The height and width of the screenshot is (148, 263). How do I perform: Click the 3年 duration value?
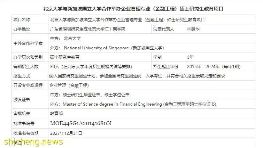pos(191,57)
